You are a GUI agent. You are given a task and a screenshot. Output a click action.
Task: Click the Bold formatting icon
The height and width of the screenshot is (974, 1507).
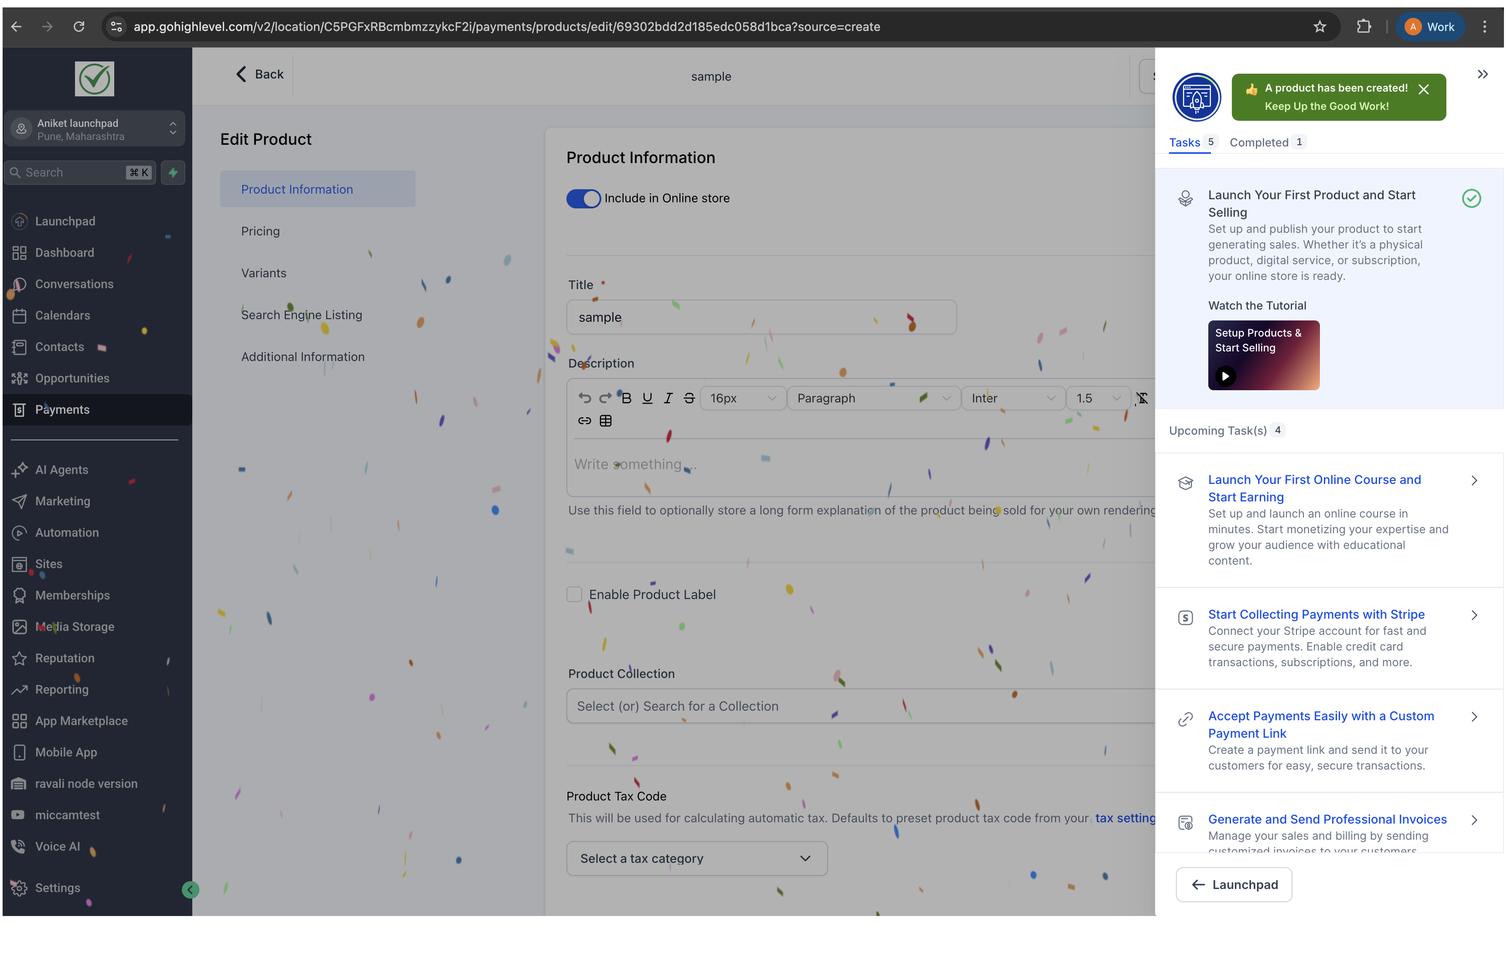click(x=626, y=398)
